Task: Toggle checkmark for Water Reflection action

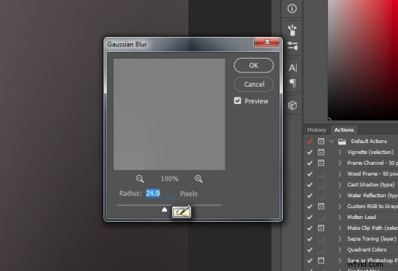Action: [x=310, y=196]
